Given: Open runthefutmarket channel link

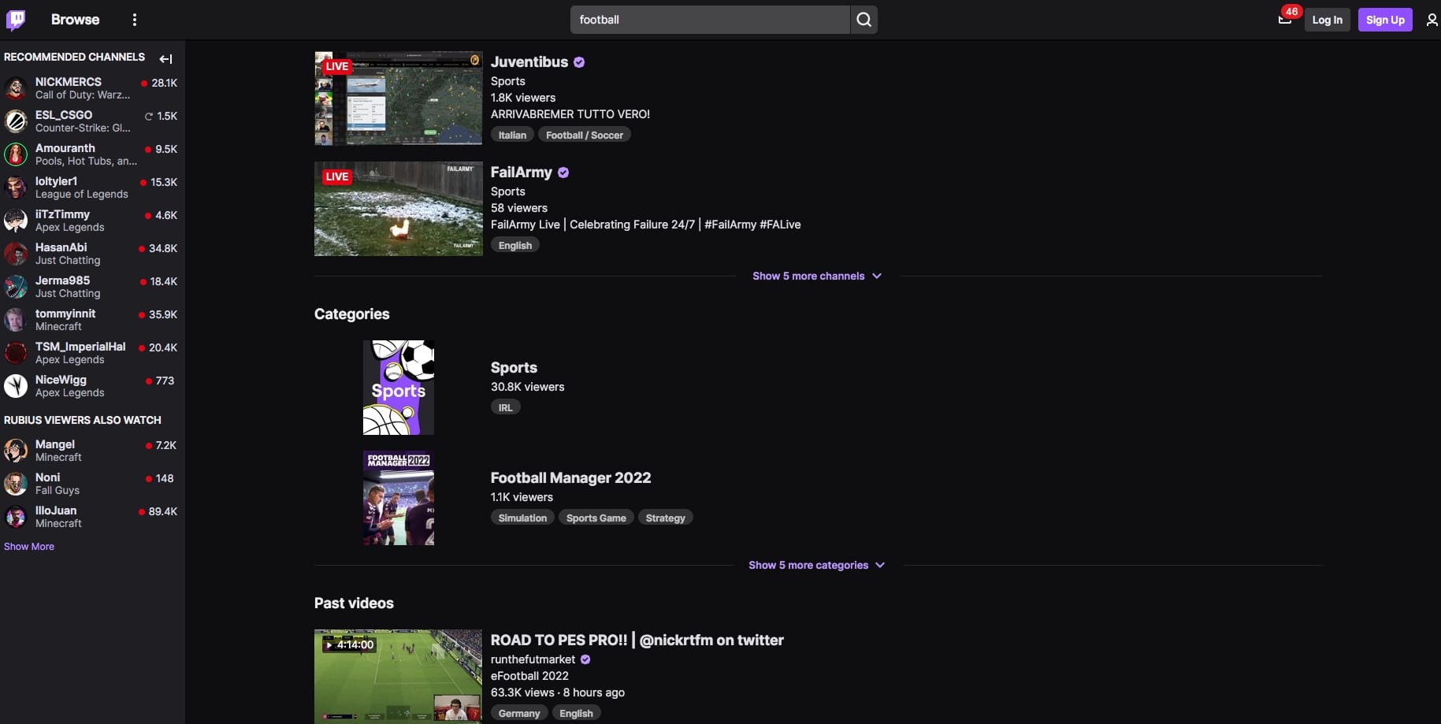Looking at the screenshot, I should point(533,659).
